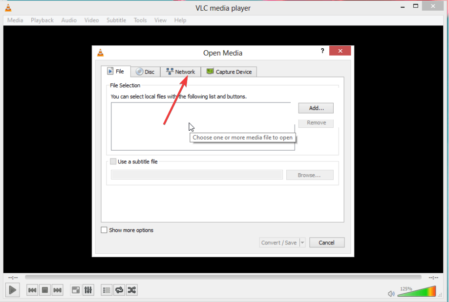Switch to the Disc tab
The width and height of the screenshot is (449, 302).
click(x=146, y=72)
